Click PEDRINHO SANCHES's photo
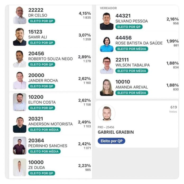184x184 pixels. pyautogui.click(x=20, y=146)
